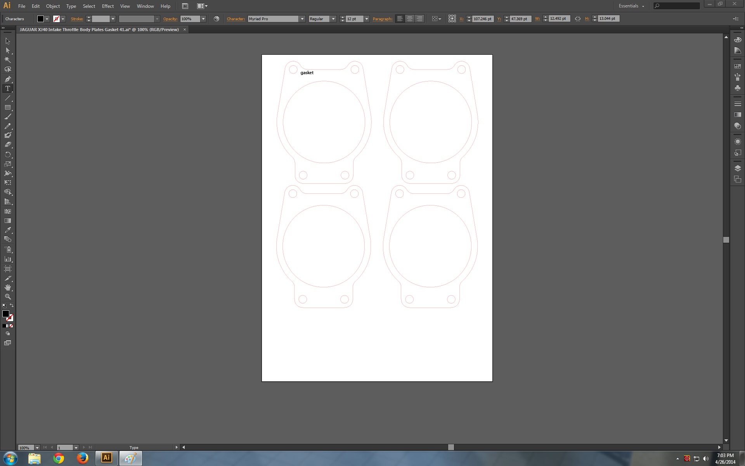Open the Brushes panel icon

pyautogui.click(x=738, y=77)
